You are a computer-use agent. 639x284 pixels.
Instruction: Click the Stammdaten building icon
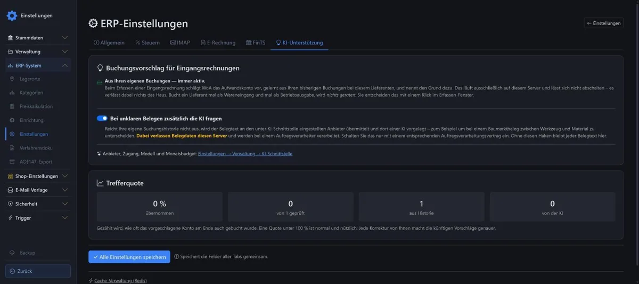[x=11, y=38]
